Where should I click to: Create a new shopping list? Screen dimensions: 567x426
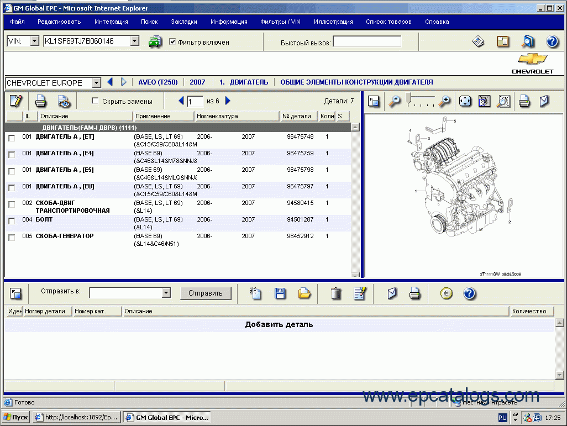[255, 293]
